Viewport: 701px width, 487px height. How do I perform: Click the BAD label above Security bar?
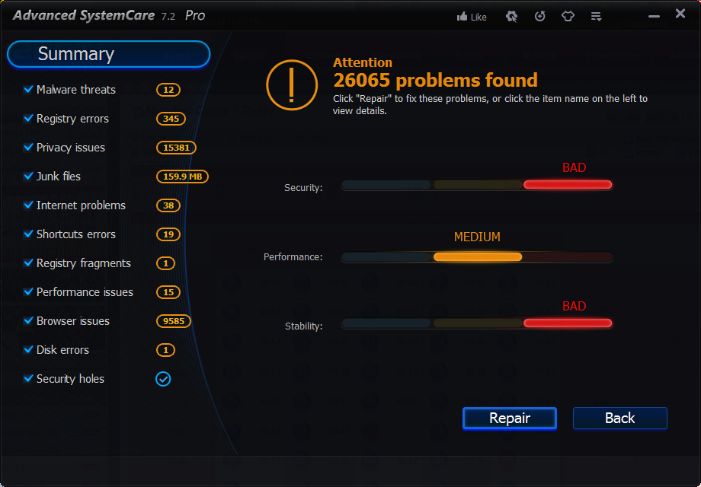(574, 168)
